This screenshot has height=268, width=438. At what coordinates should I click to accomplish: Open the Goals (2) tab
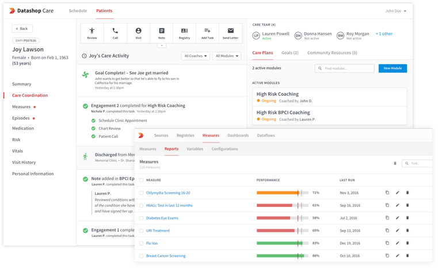290,53
